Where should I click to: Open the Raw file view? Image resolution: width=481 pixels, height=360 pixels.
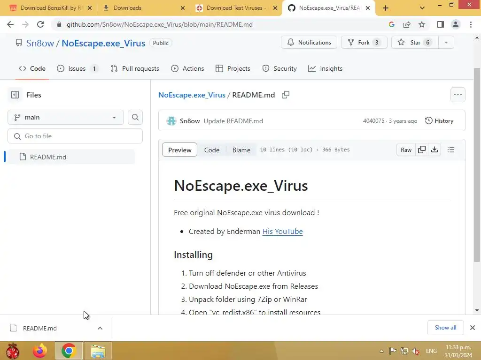[406, 150]
